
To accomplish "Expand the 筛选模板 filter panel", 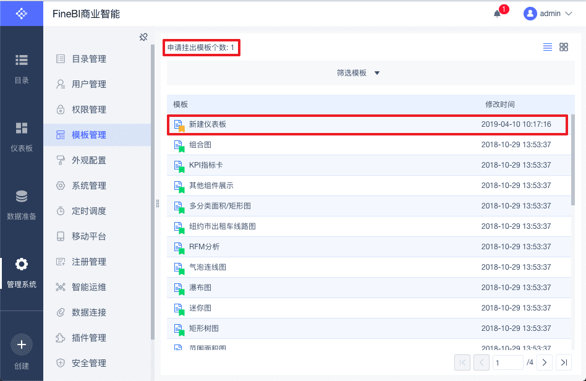I will (359, 73).
